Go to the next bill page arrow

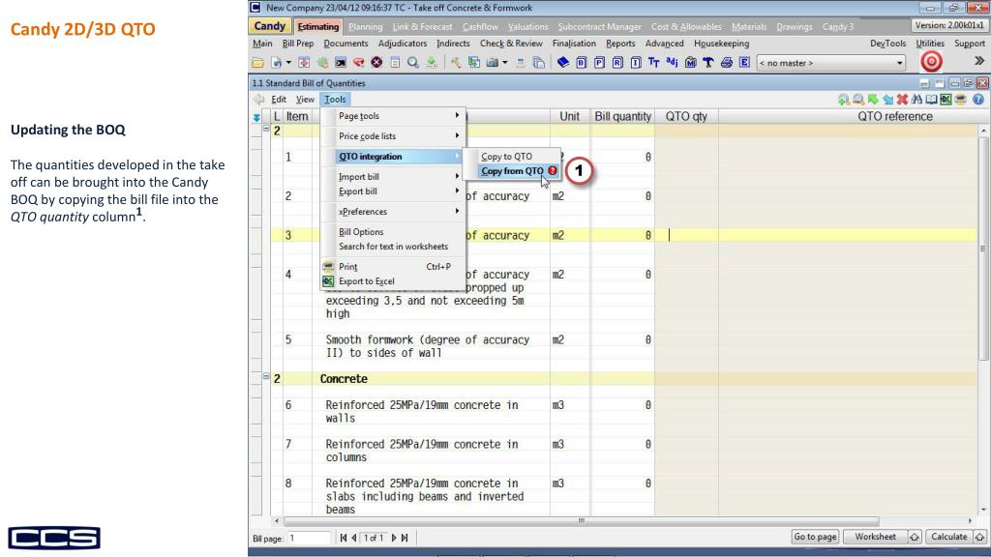tap(394, 538)
